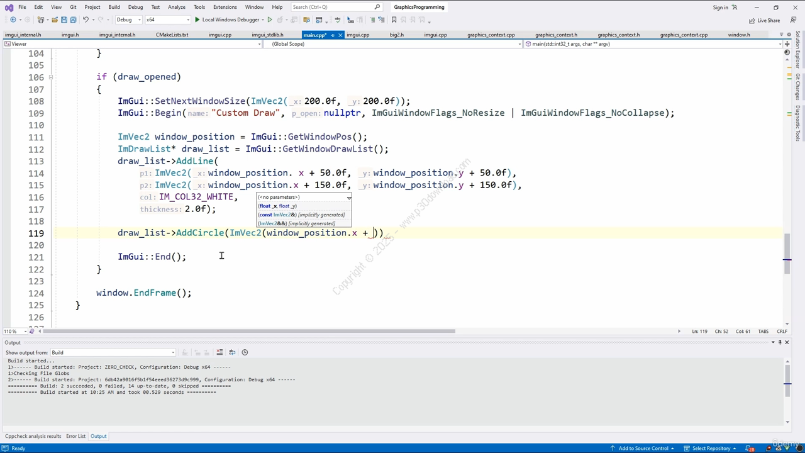Click the toolbar bookmark icon

[x=394, y=20]
